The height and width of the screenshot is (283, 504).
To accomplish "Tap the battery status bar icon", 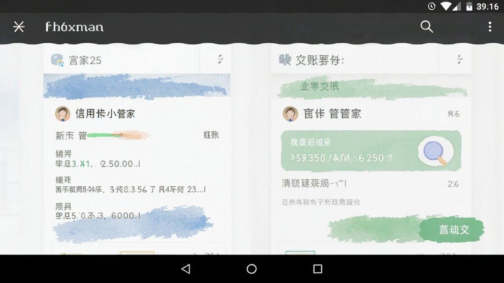I will tap(469, 6).
